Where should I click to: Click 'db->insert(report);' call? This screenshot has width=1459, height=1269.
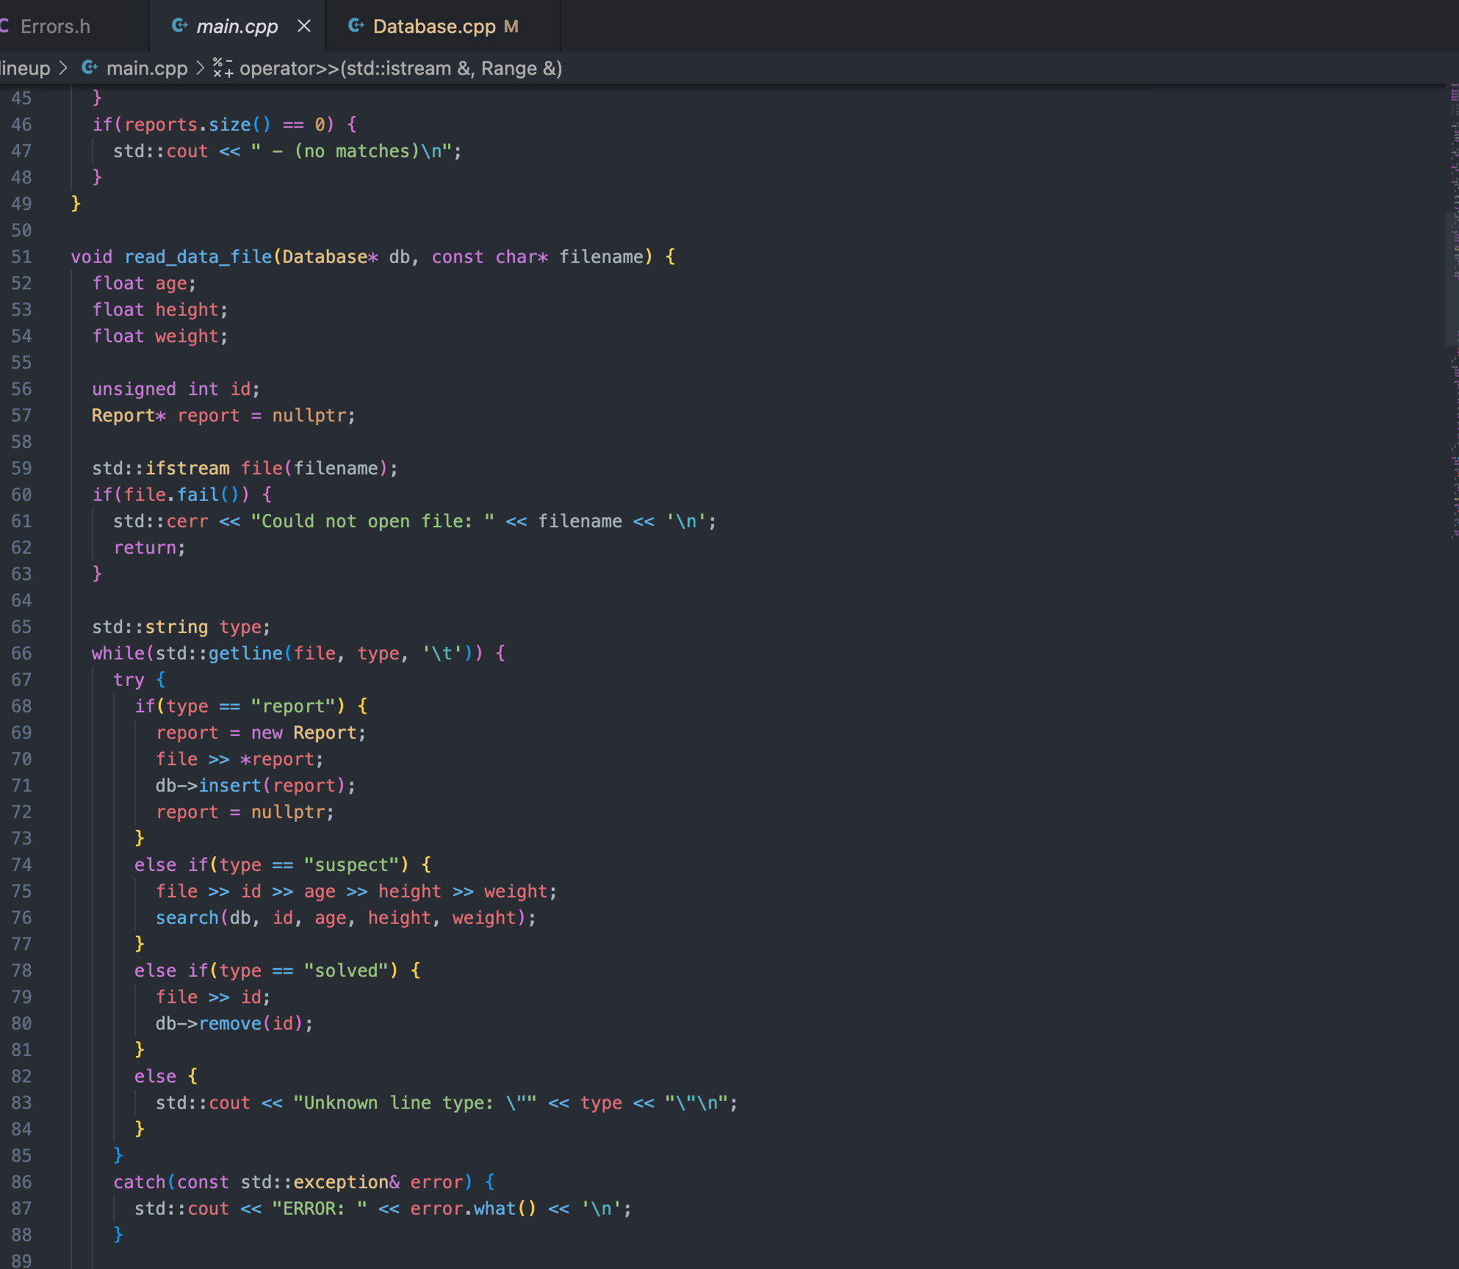tap(256, 786)
